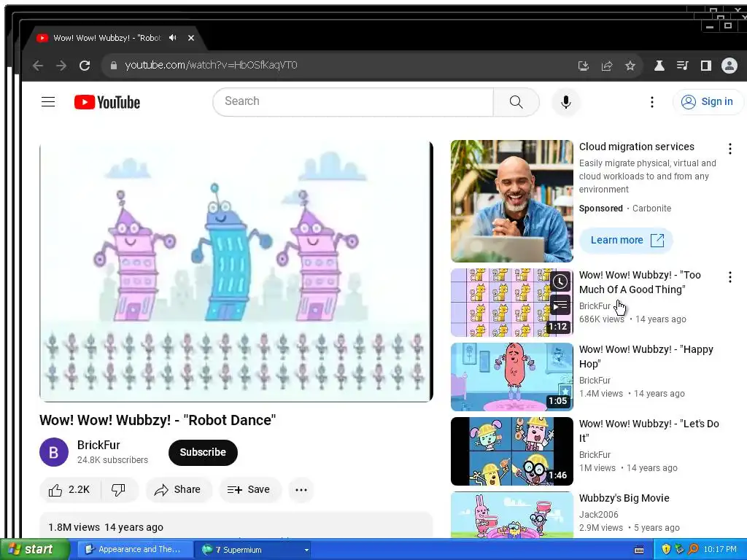The width and height of the screenshot is (747, 560).
Task: Click the Sign in button
Action: (x=708, y=101)
